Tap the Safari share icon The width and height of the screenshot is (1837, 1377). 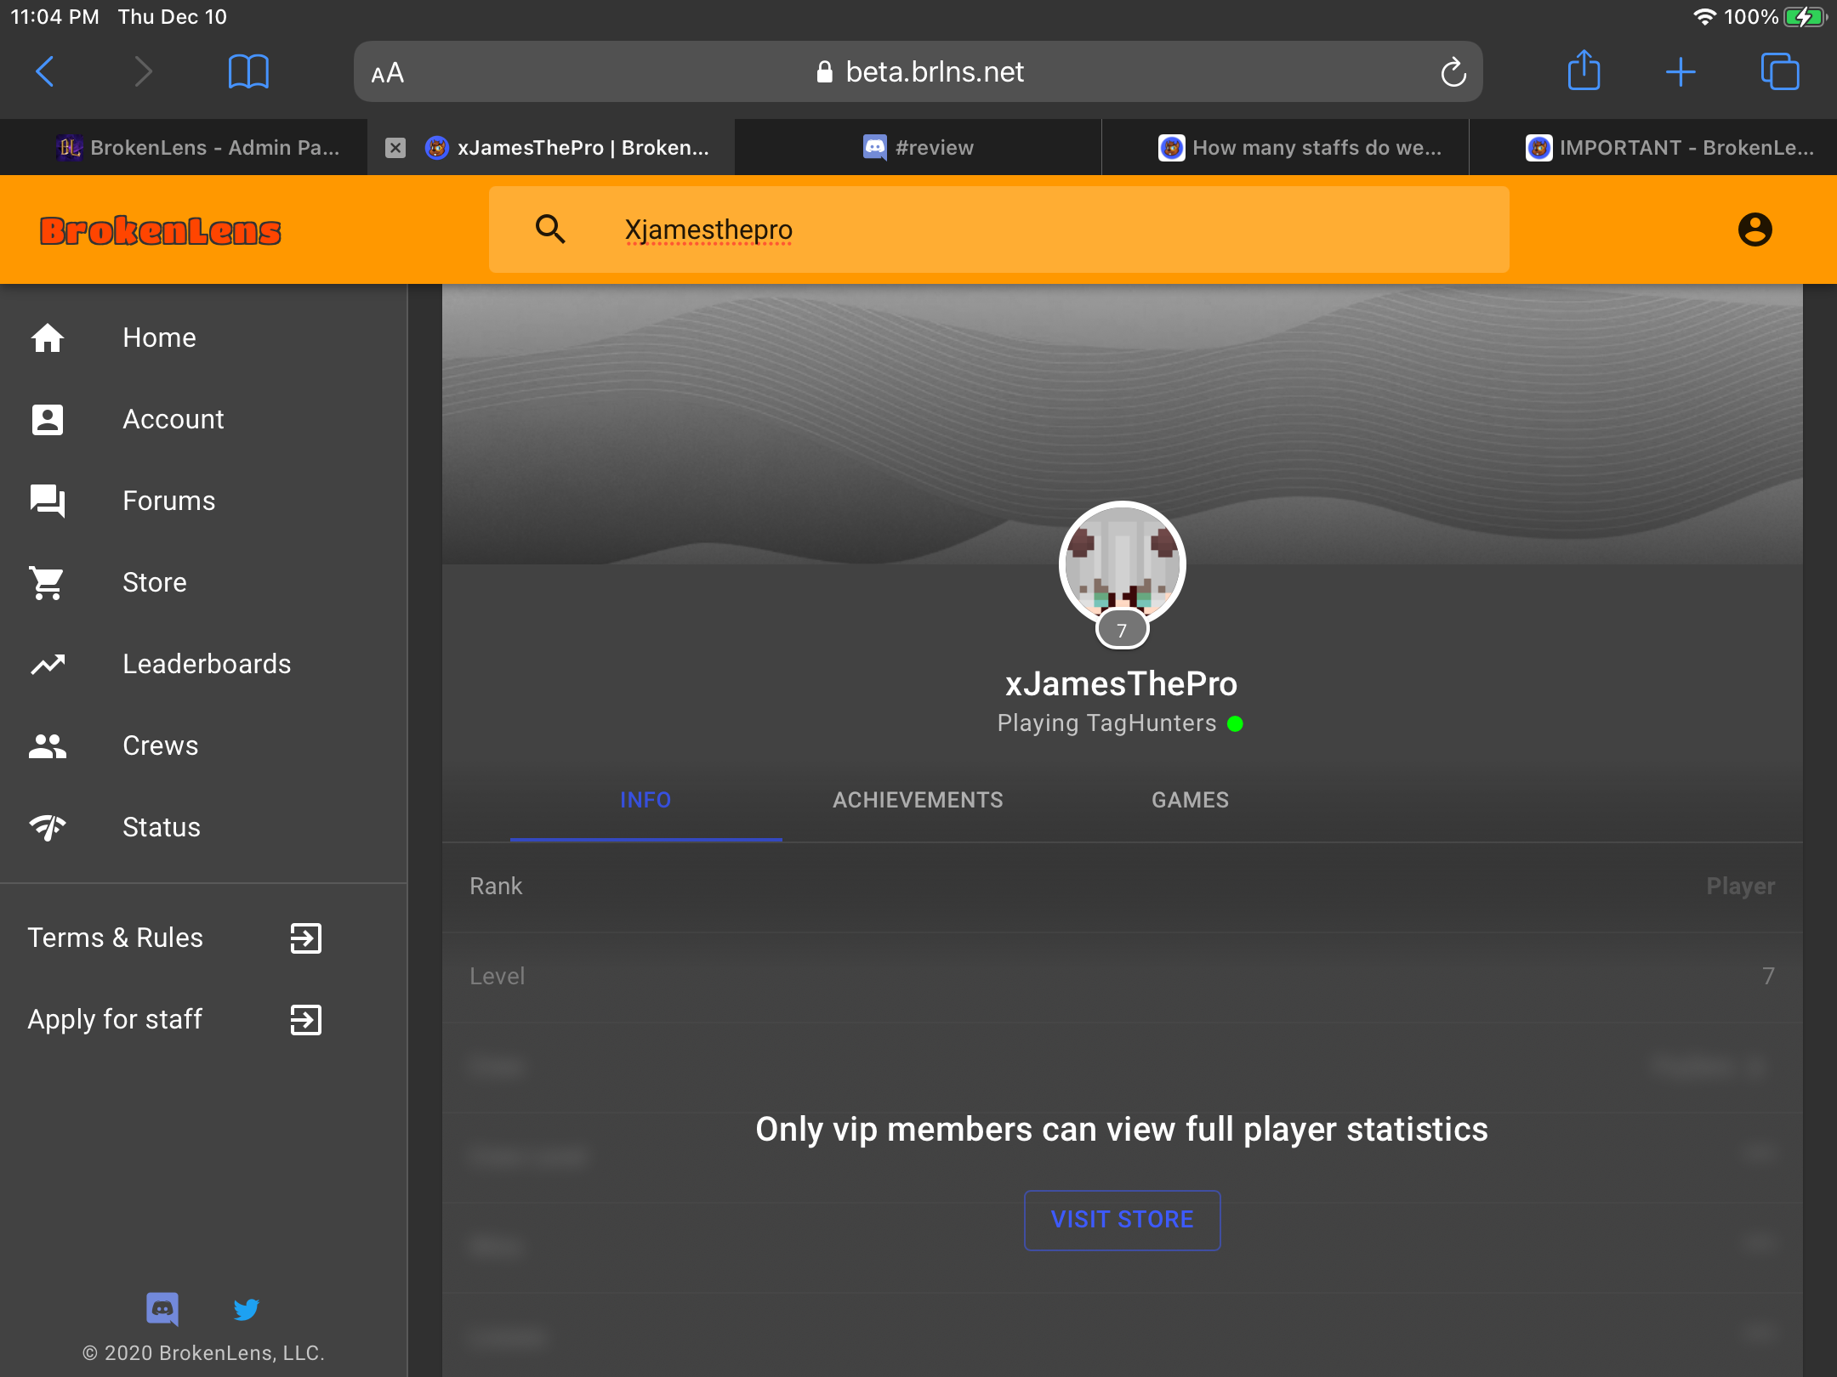click(x=1584, y=71)
